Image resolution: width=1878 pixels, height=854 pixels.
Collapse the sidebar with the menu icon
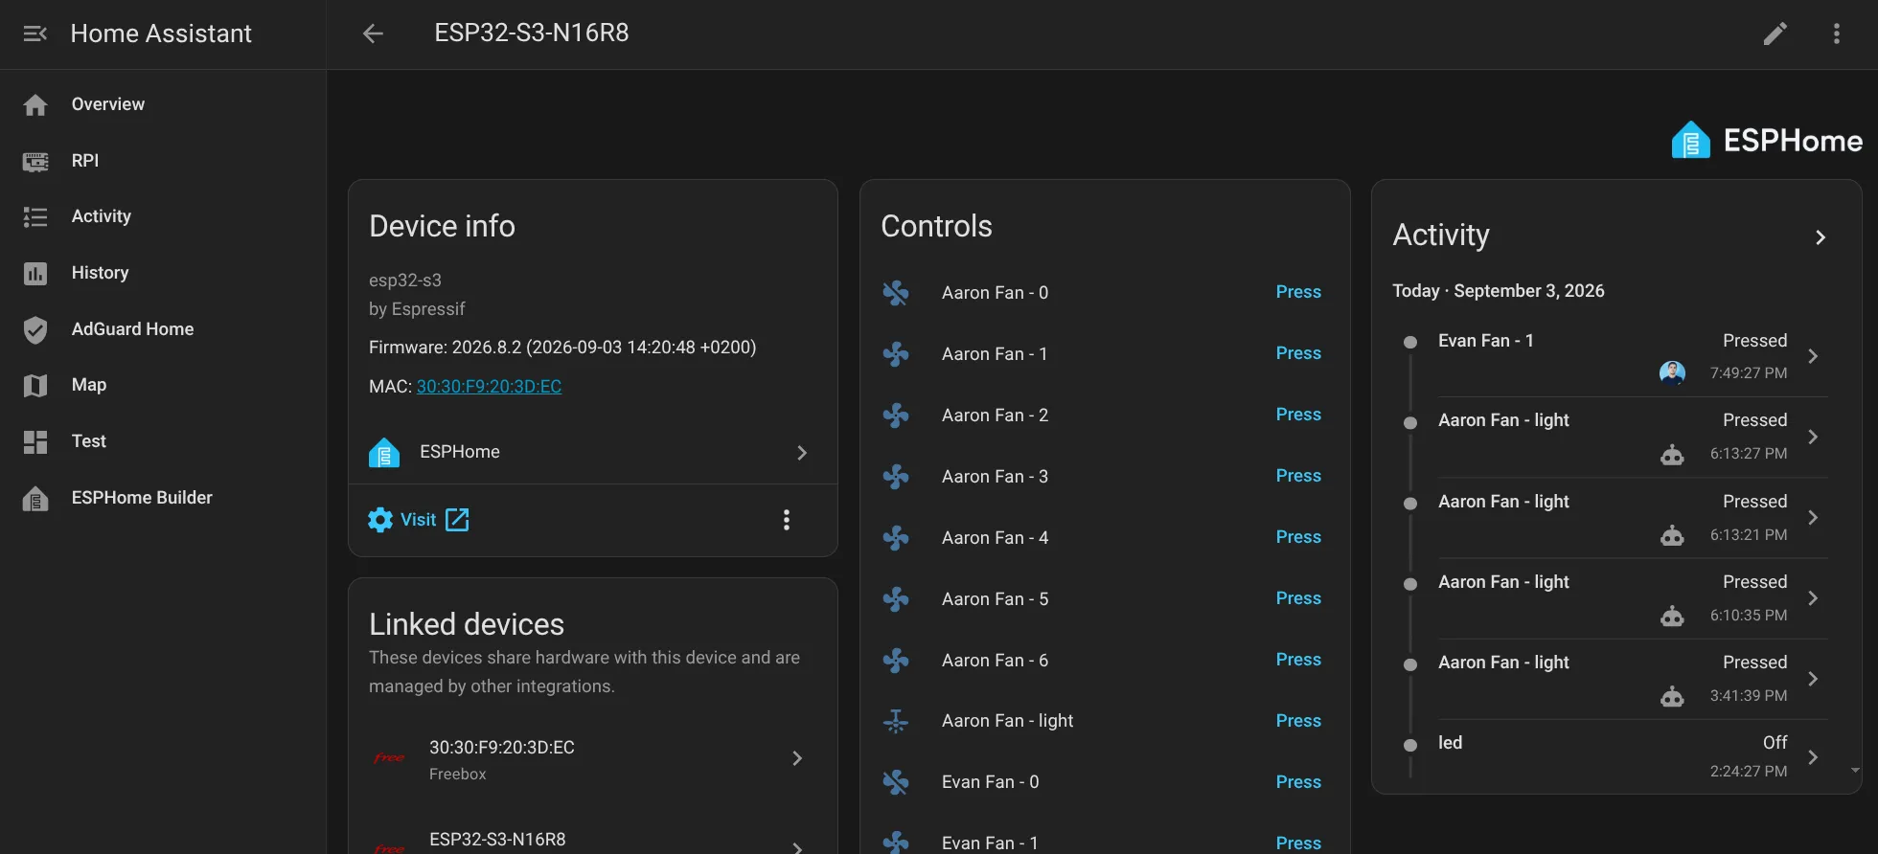click(x=35, y=34)
